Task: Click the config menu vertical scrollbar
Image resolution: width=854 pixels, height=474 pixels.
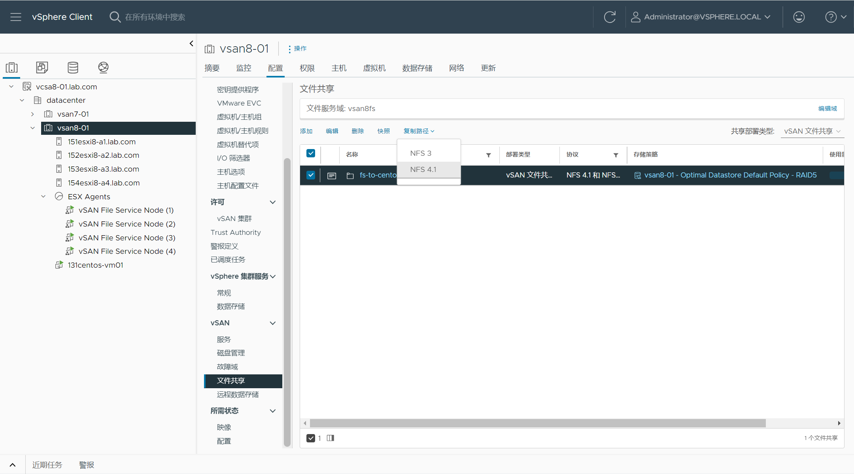Action: 287,302
